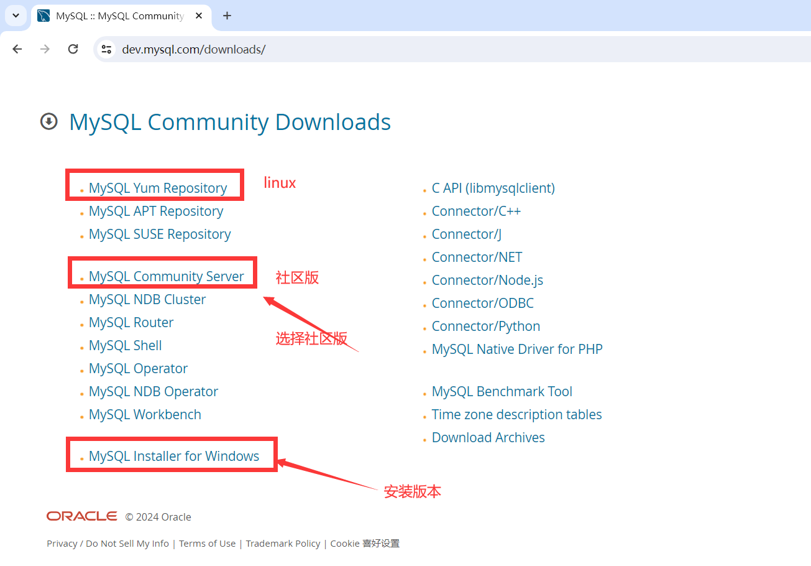811x566 pixels.
Task: Open MySQL Shell link
Action: (126, 345)
